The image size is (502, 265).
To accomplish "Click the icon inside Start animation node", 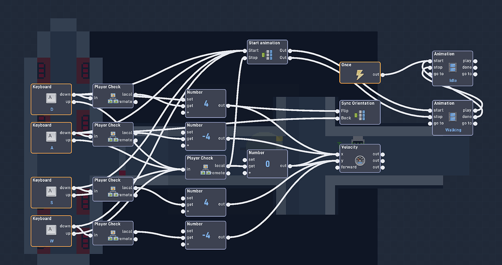I will (x=267, y=55).
